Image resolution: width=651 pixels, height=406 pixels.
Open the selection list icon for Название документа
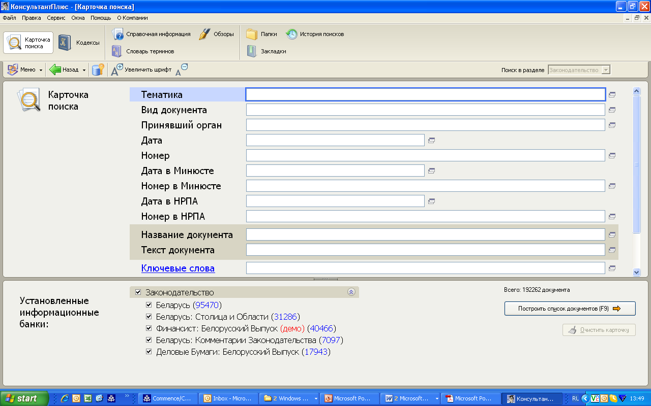[x=612, y=234]
